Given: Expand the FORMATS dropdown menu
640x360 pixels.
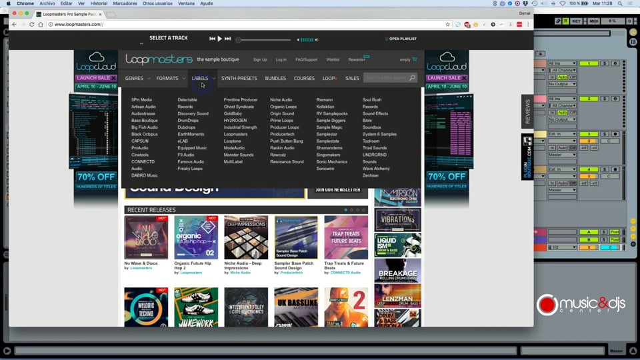Looking at the screenshot, I should [171, 79].
